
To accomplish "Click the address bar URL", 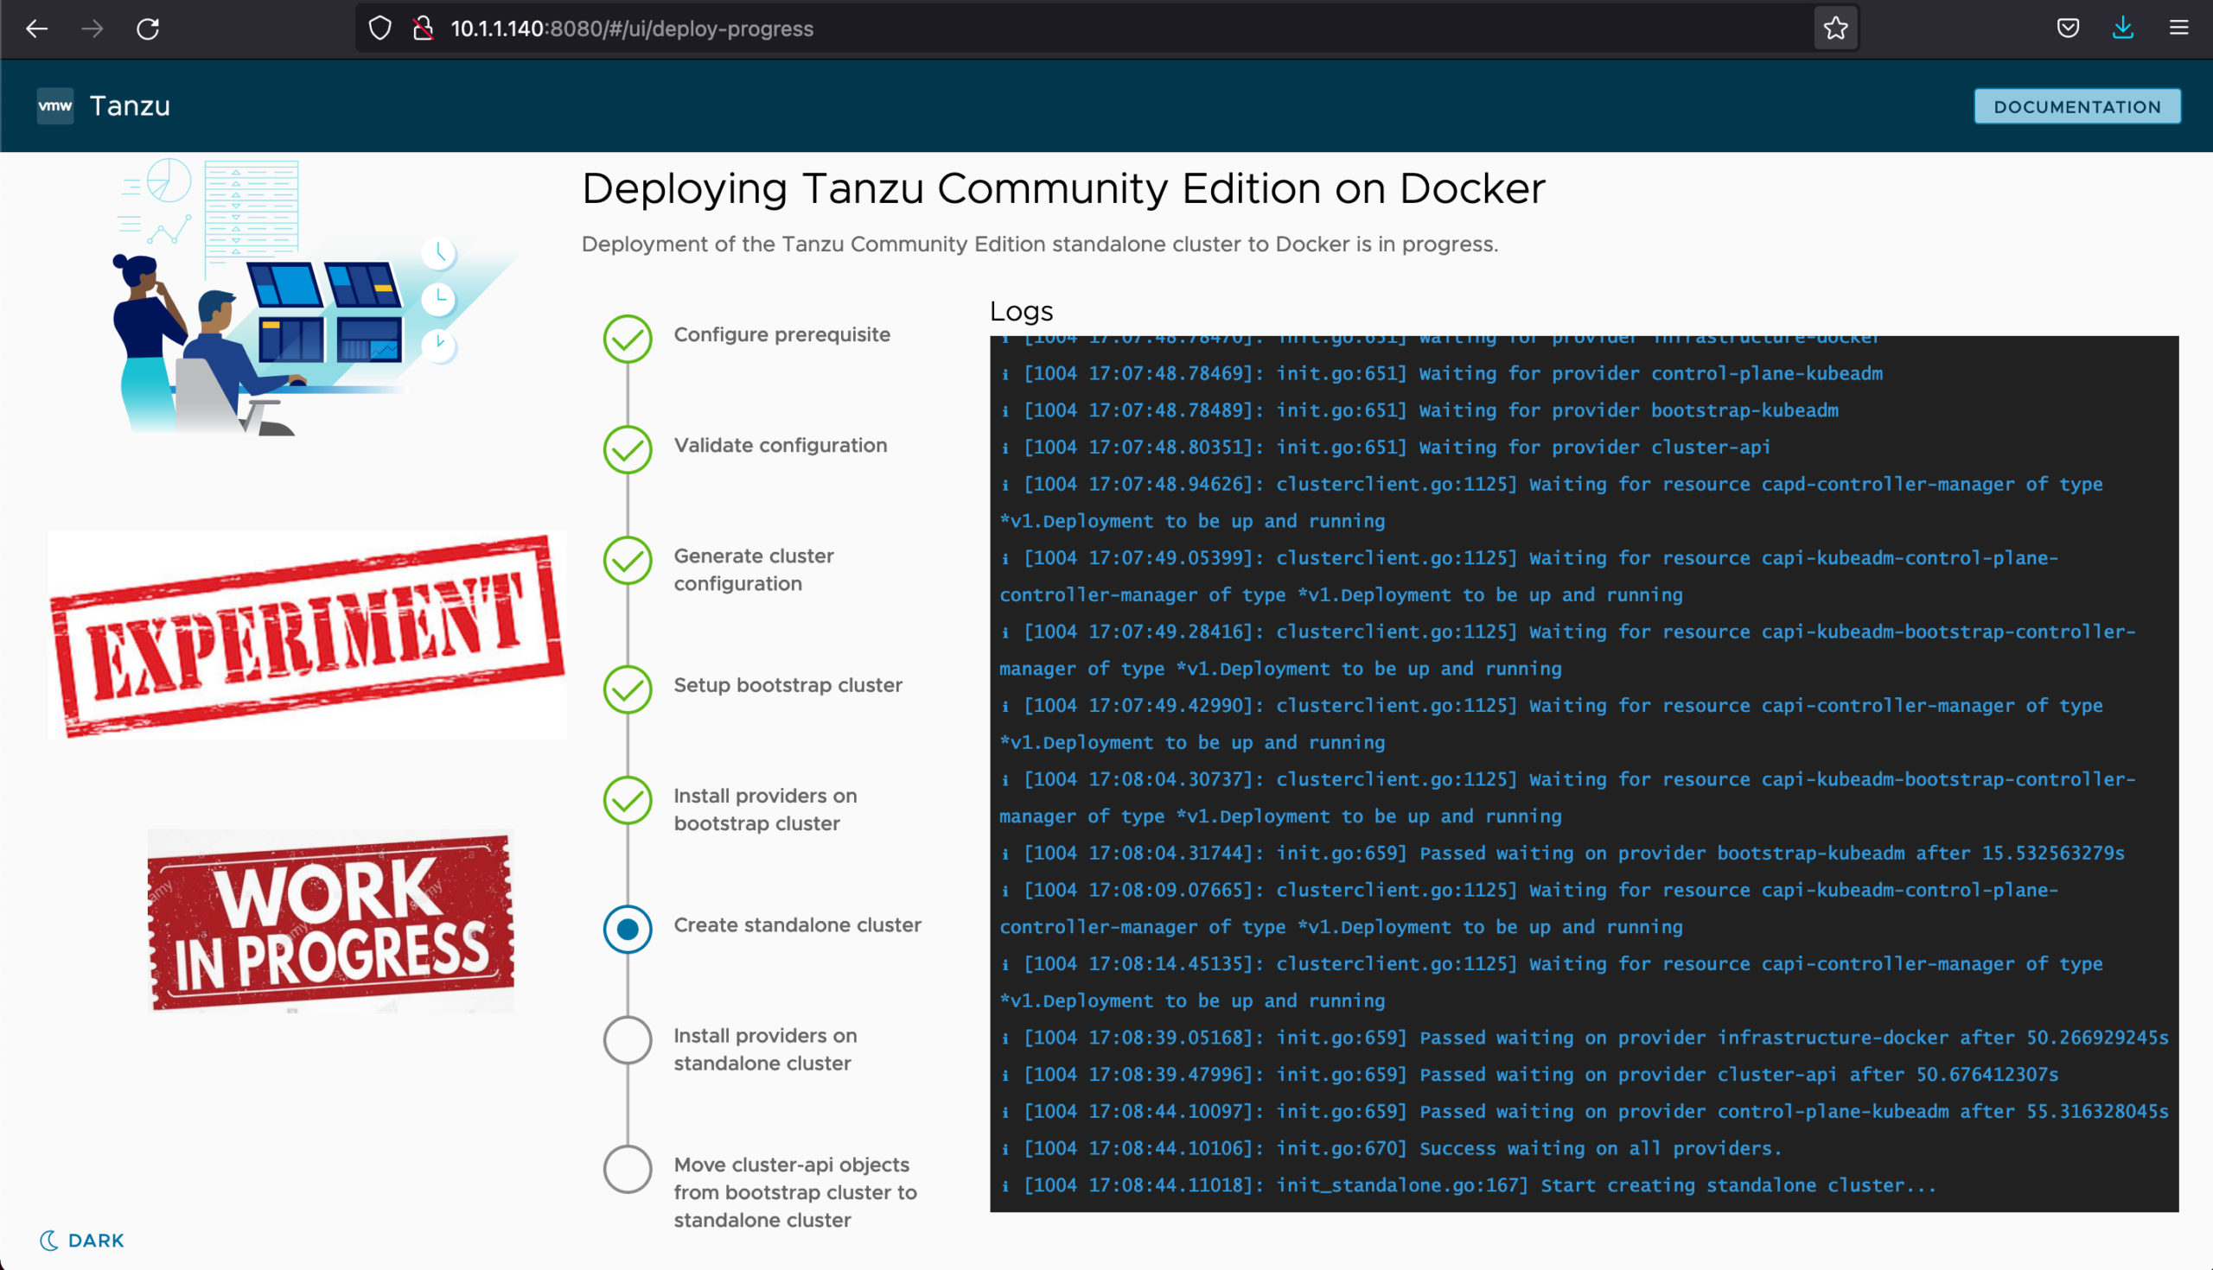I will [632, 29].
